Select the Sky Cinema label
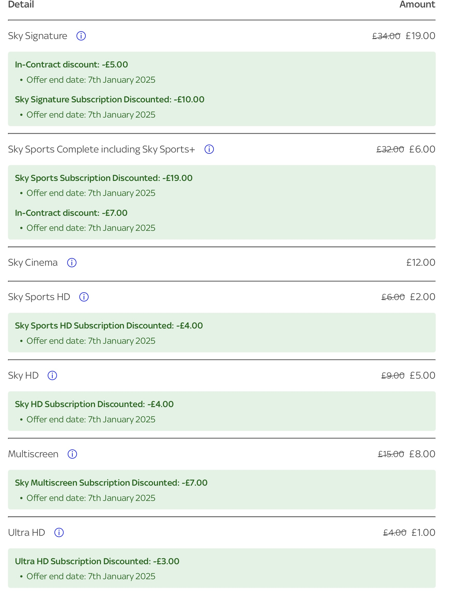 [33, 263]
